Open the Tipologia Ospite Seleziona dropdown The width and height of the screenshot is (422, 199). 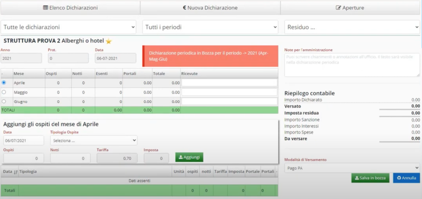(94, 140)
